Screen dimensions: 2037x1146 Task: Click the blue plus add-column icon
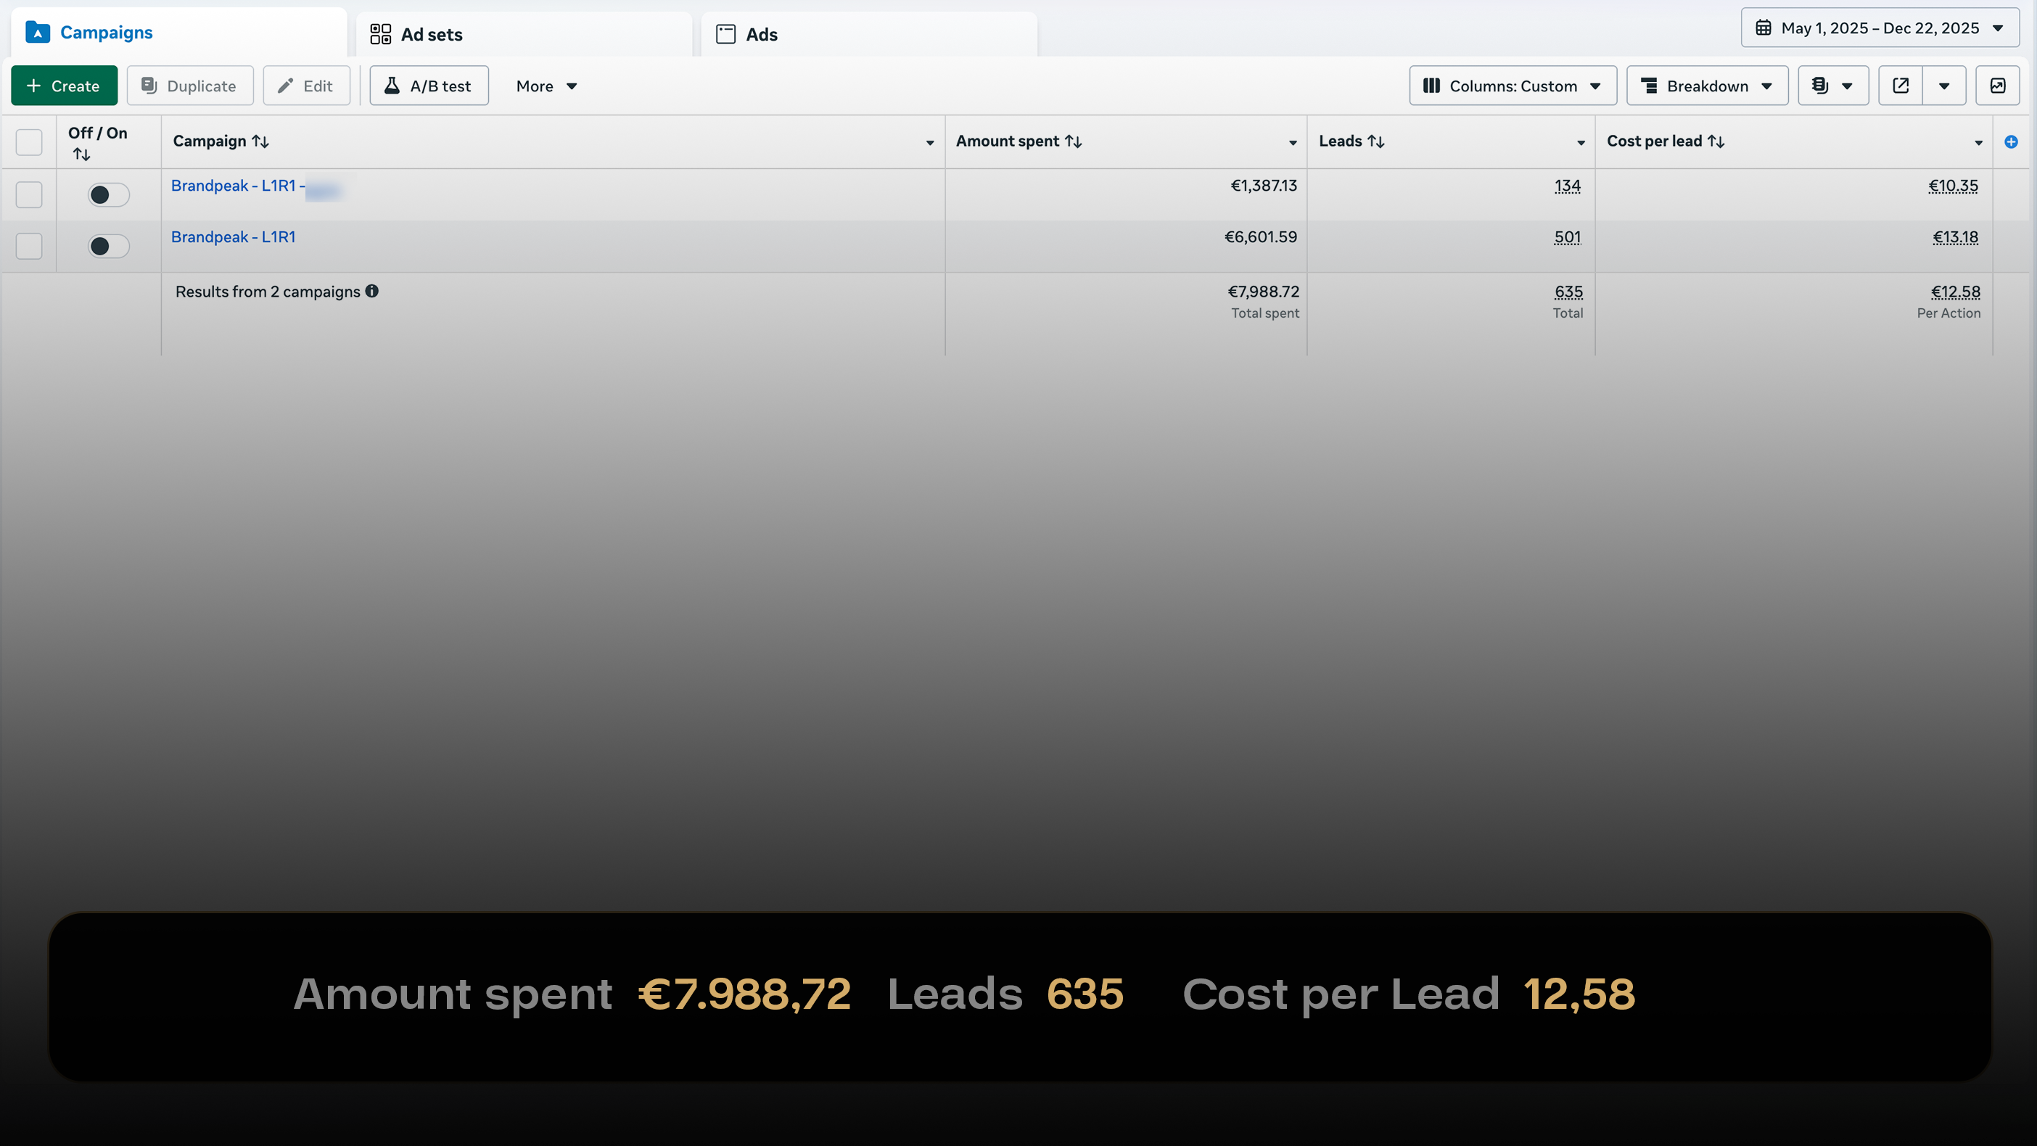coord(2011,141)
